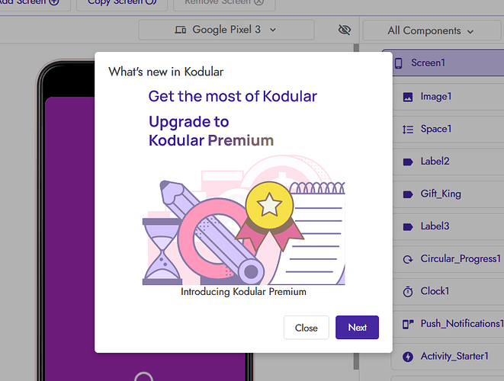This screenshot has width=504, height=381.
Task: Click the Kodular Premium illustration image
Action: click(244, 220)
